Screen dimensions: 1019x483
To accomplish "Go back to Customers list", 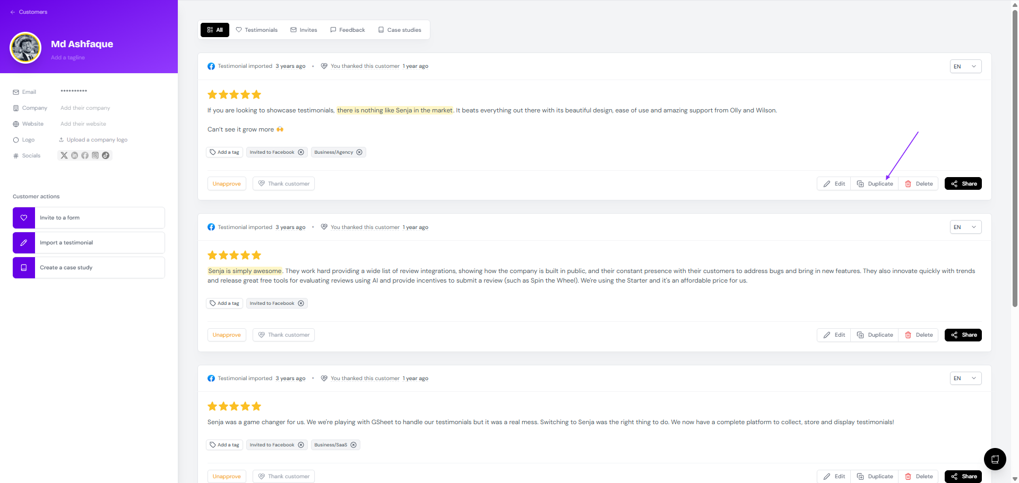I will pyautogui.click(x=29, y=12).
